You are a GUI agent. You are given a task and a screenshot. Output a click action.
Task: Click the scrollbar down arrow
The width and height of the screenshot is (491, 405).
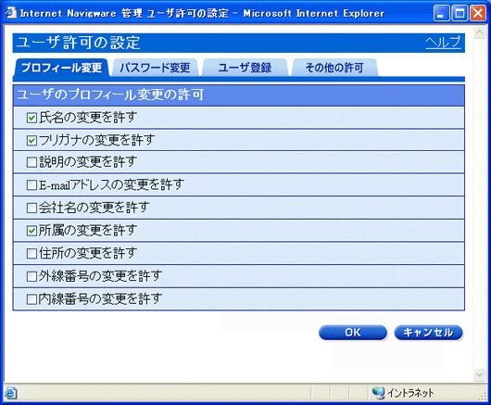click(479, 374)
